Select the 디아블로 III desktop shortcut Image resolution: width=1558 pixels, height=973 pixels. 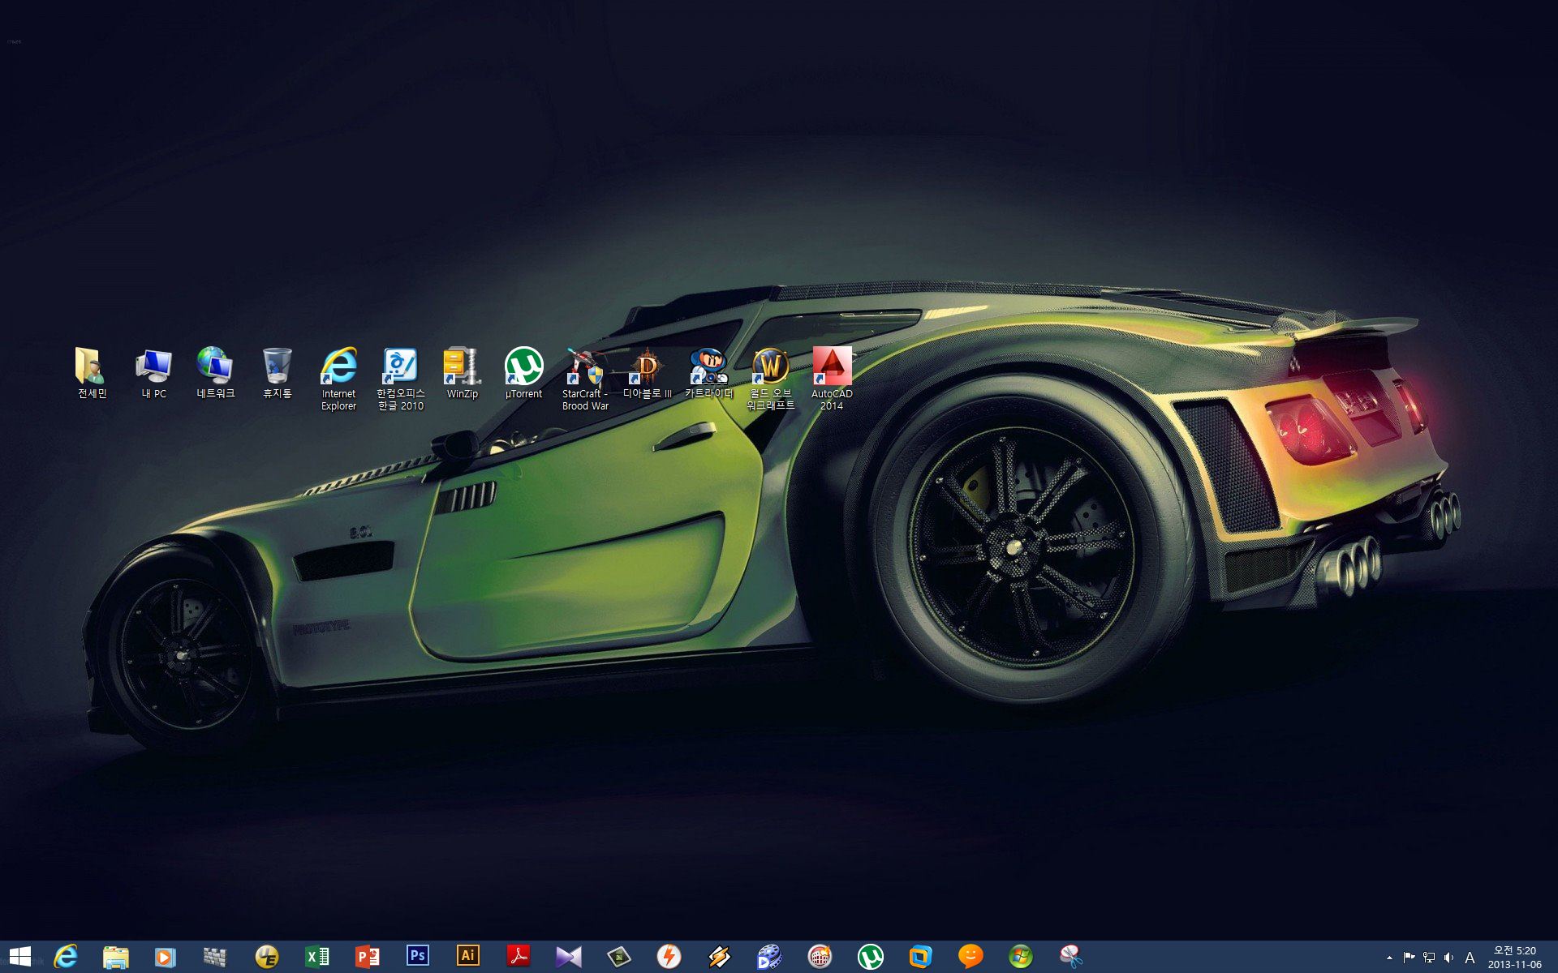tap(647, 373)
